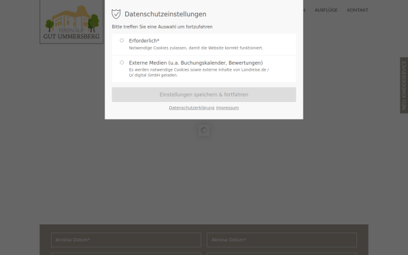Click the shield icon beside Datenschutzeinstellungen
The width and height of the screenshot is (408, 255).
point(116,14)
